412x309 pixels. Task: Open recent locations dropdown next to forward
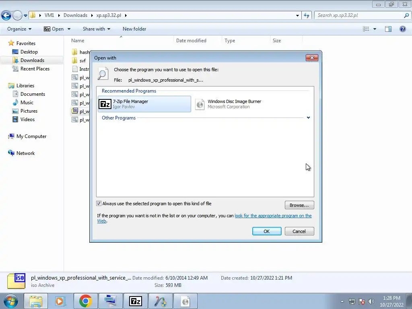(25, 16)
